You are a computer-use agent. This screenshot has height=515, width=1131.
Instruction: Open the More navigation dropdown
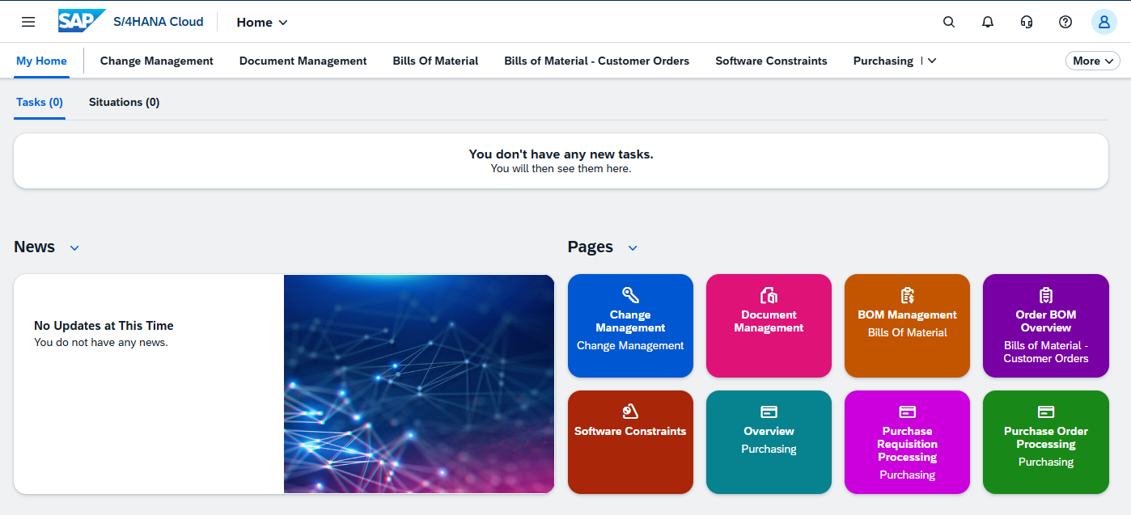(x=1092, y=61)
